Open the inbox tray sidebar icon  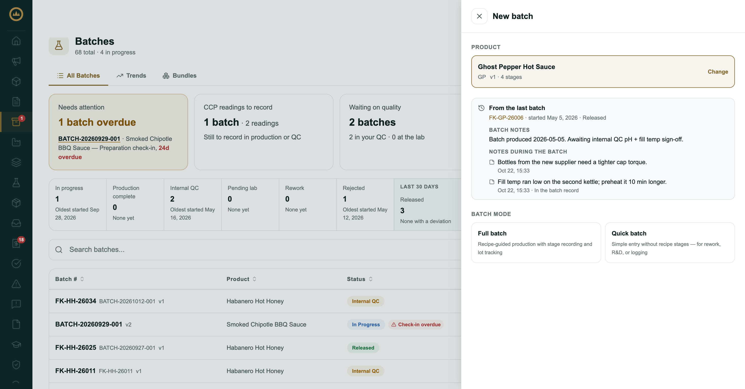click(x=16, y=223)
